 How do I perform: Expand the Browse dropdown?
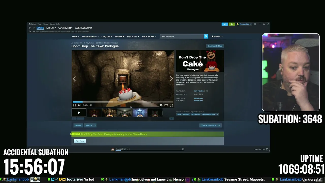[x=75, y=36]
